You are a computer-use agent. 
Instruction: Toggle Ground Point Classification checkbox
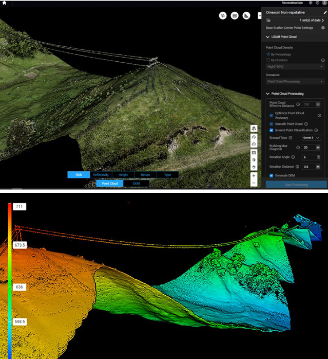(272, 130)
